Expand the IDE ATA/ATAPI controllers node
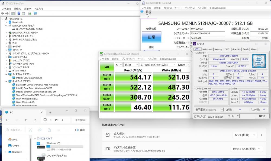Screen dimensions: 271x161 coord(6,33)
